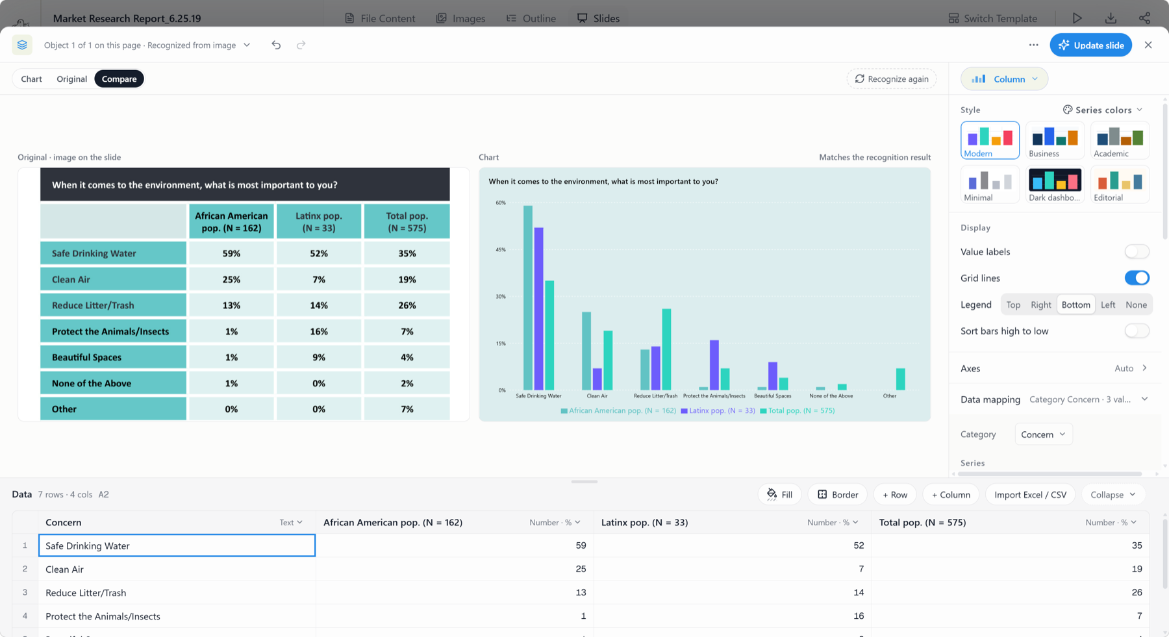Viewport: 1169px width, 637px height.
Task: Open the Collapse dropdown
Action: (1113, 494)
